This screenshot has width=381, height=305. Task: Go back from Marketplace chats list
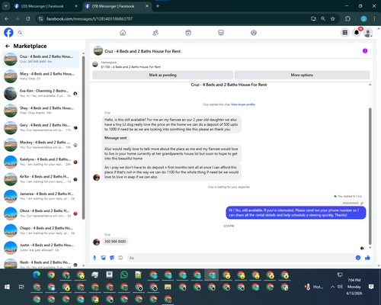click(8, 46)
